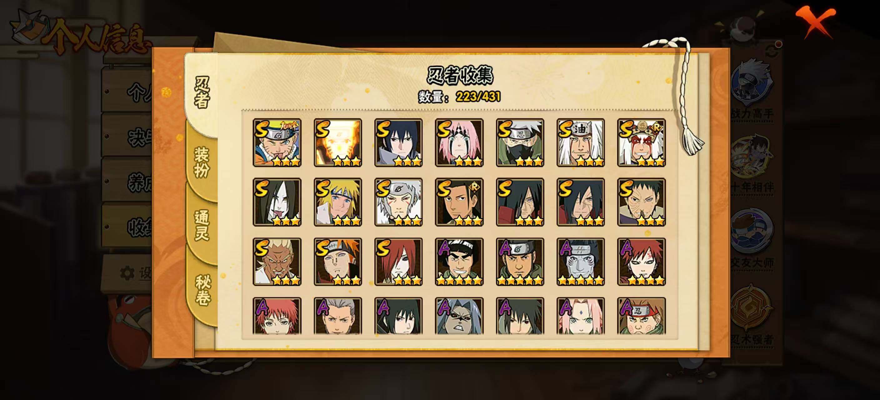The width and height of the screenshot is (880, 400).
Task: Select Jiraiya with the 油 headband
Action: [x=580, y=142]
